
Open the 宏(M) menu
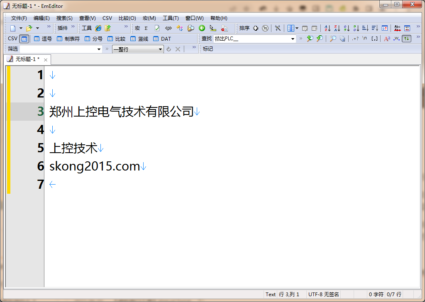click(149, 18)
